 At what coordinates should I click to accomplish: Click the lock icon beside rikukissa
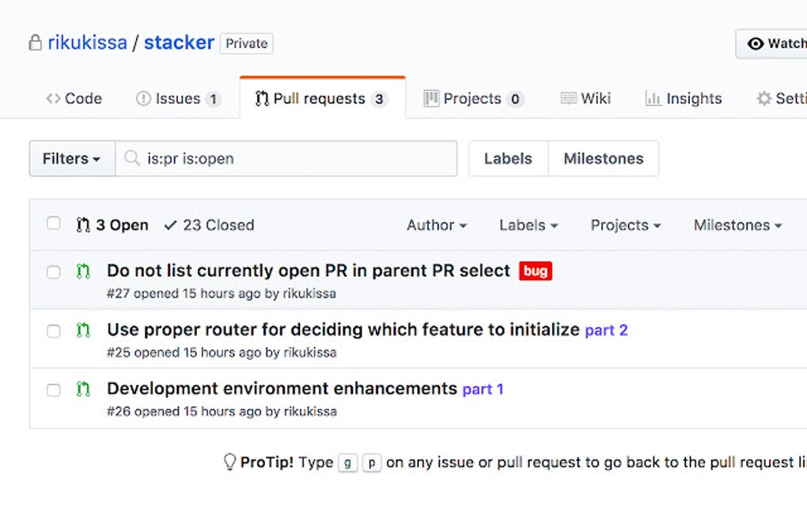pyautogui.click(x=36, y=43)
